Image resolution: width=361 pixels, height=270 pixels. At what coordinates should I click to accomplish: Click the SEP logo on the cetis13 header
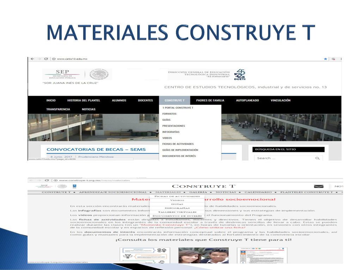coord(62,74)
